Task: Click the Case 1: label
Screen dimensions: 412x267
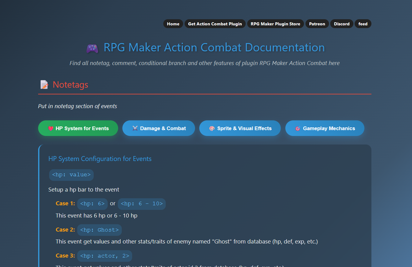Action: (x=65, y=203)
